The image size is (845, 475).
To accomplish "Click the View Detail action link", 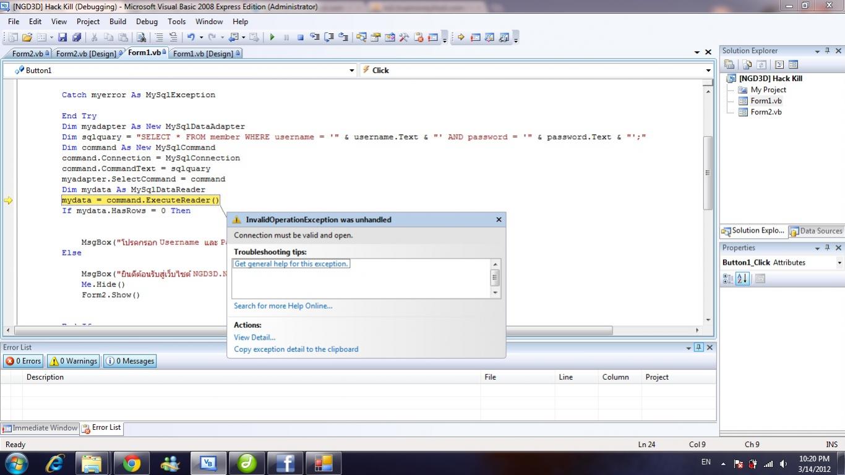I will (254, 337).
